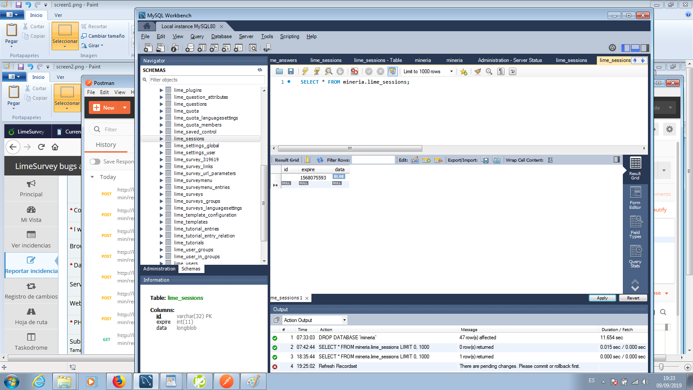Open the Limit to 1000 rows dropdown
Viewport: 693px width, 390px height.
pyautogui.click(x=451, y=71)
